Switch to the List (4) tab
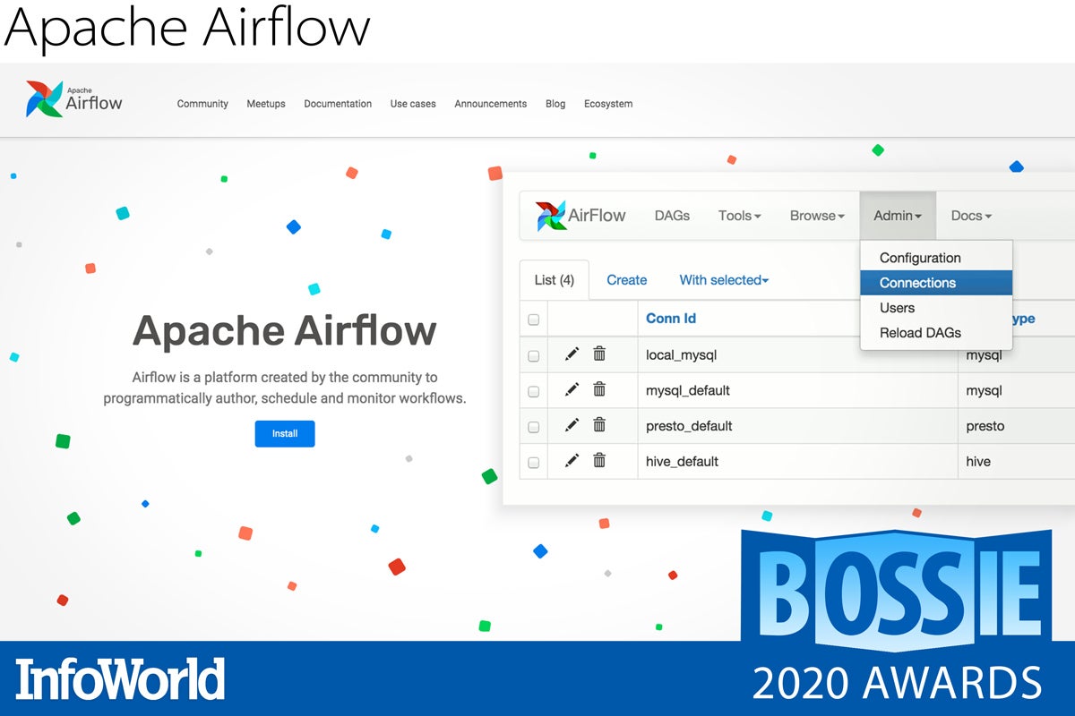1075x716 pixels. [x=555, y=280]
